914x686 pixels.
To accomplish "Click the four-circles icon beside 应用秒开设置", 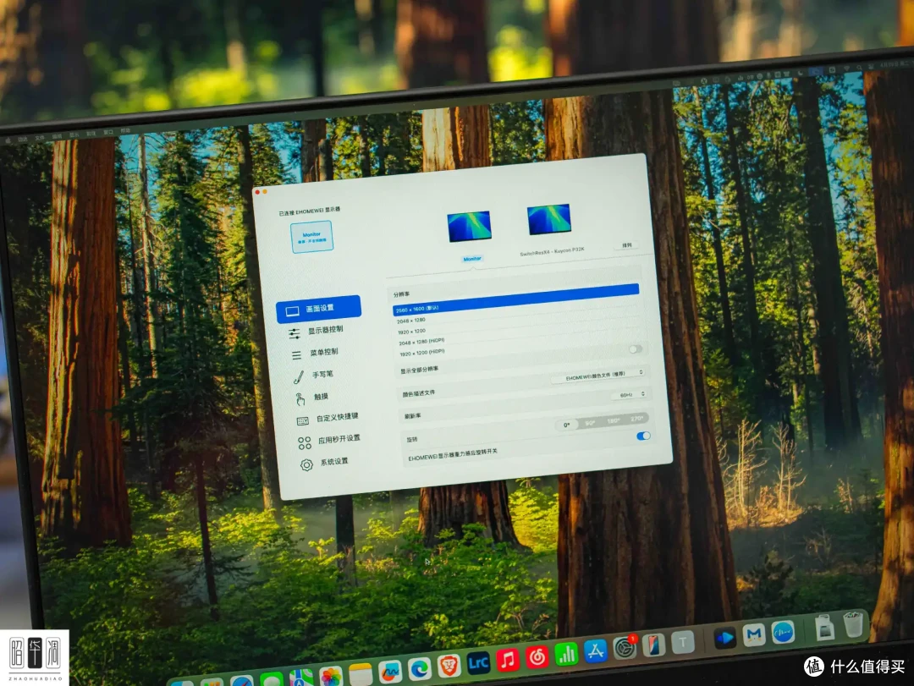I will 305,443.
